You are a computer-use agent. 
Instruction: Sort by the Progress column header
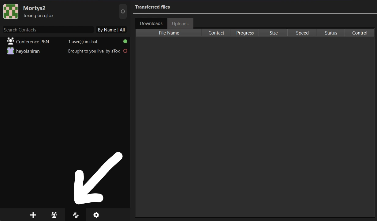click(245, 33)
